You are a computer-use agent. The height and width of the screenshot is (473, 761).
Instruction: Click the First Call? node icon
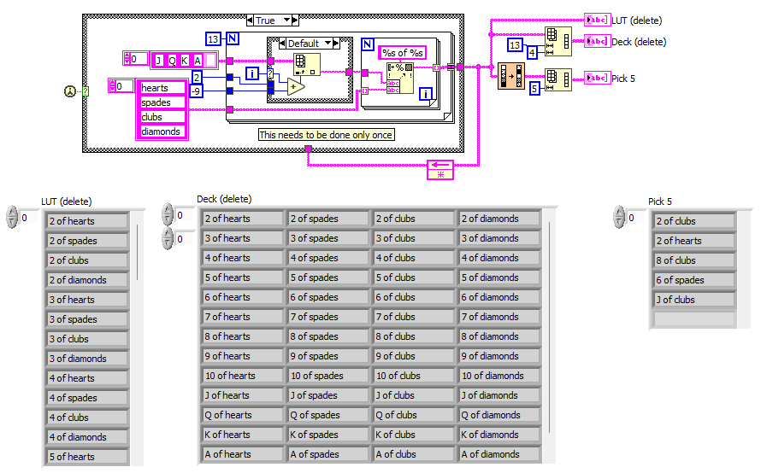tap(70, 91)
